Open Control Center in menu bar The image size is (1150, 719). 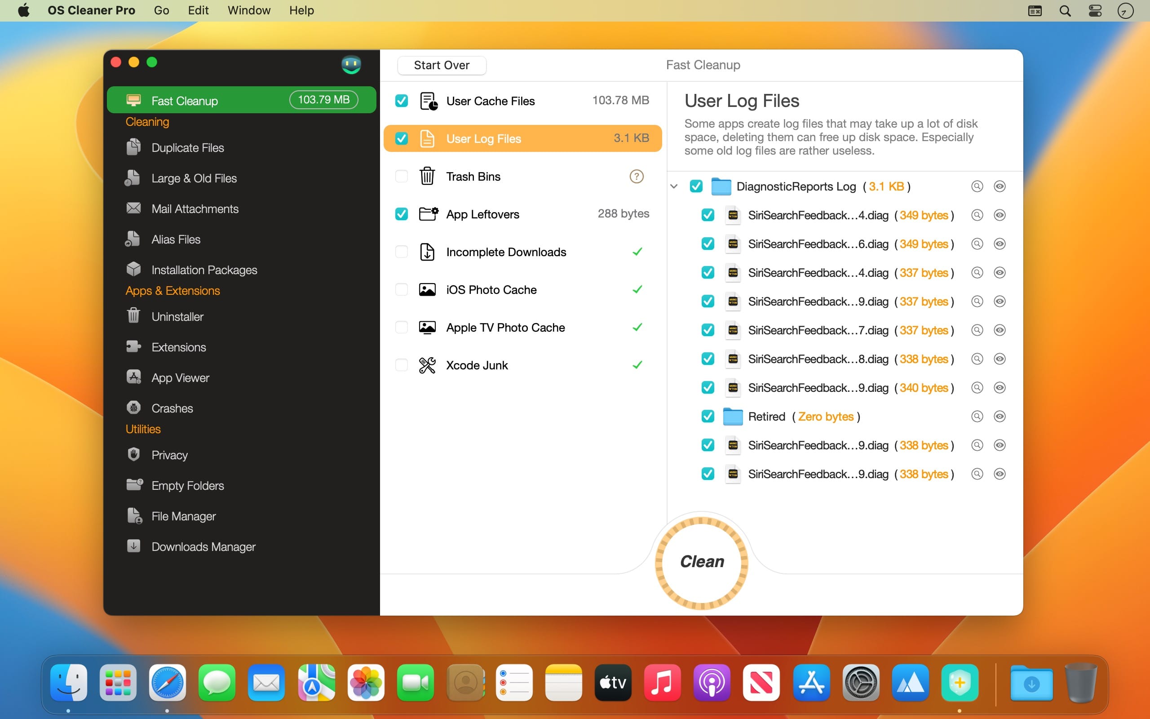[1095, 10]
